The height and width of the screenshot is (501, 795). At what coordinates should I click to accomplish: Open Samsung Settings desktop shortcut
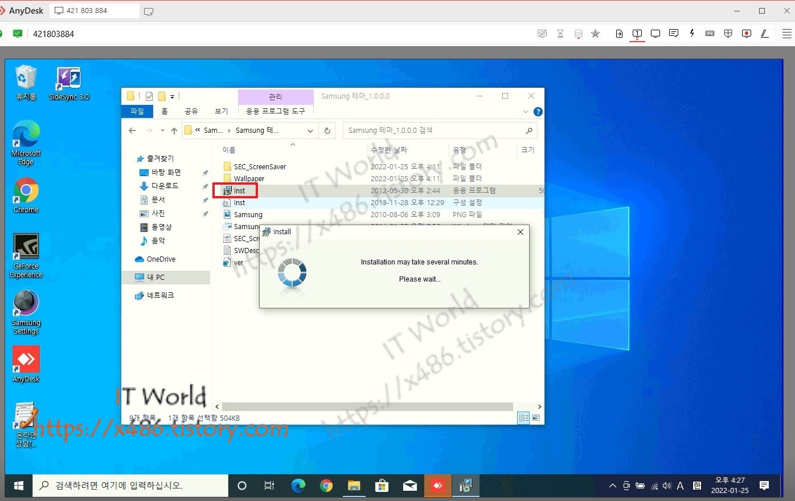click(x=26, y=312)
